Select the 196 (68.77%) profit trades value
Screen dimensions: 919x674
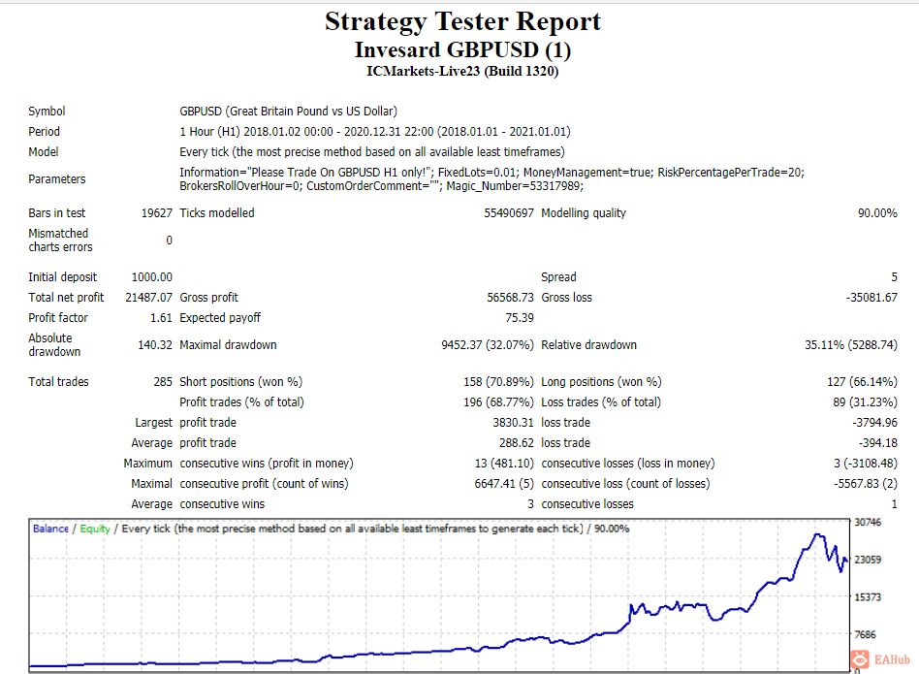click(499, 402)
